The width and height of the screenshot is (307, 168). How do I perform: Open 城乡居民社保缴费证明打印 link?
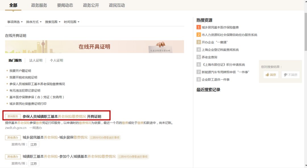(28, 104)
